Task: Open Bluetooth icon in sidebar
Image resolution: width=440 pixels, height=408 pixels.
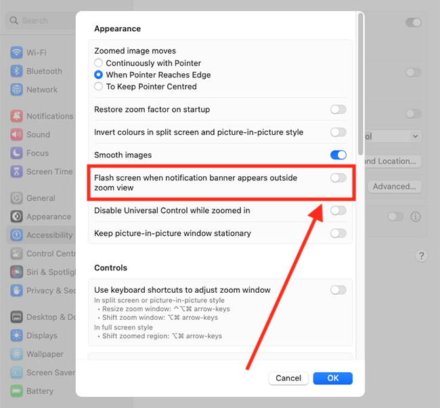Action: 16,71
